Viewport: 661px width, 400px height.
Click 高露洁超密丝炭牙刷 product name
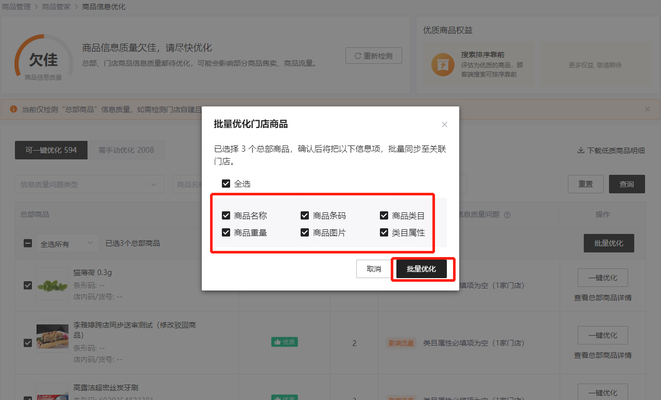106,388
